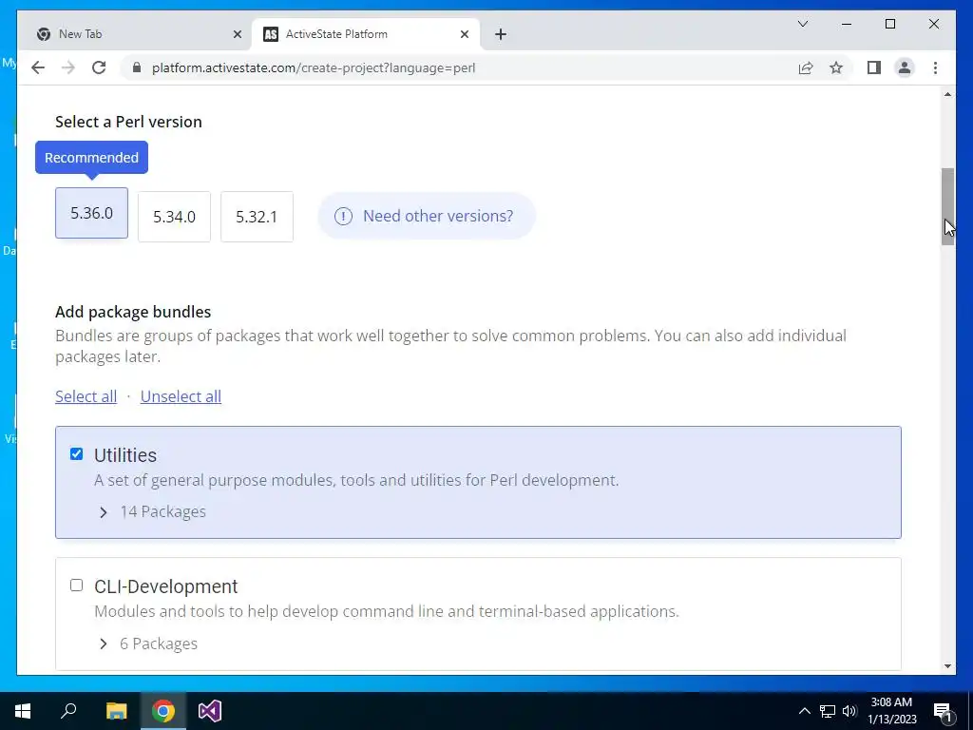Image resolution: width=973 pixels, height=730 pixels.
Task: Open the tab search dropdown arrow
Action: (x=803, y=24)
